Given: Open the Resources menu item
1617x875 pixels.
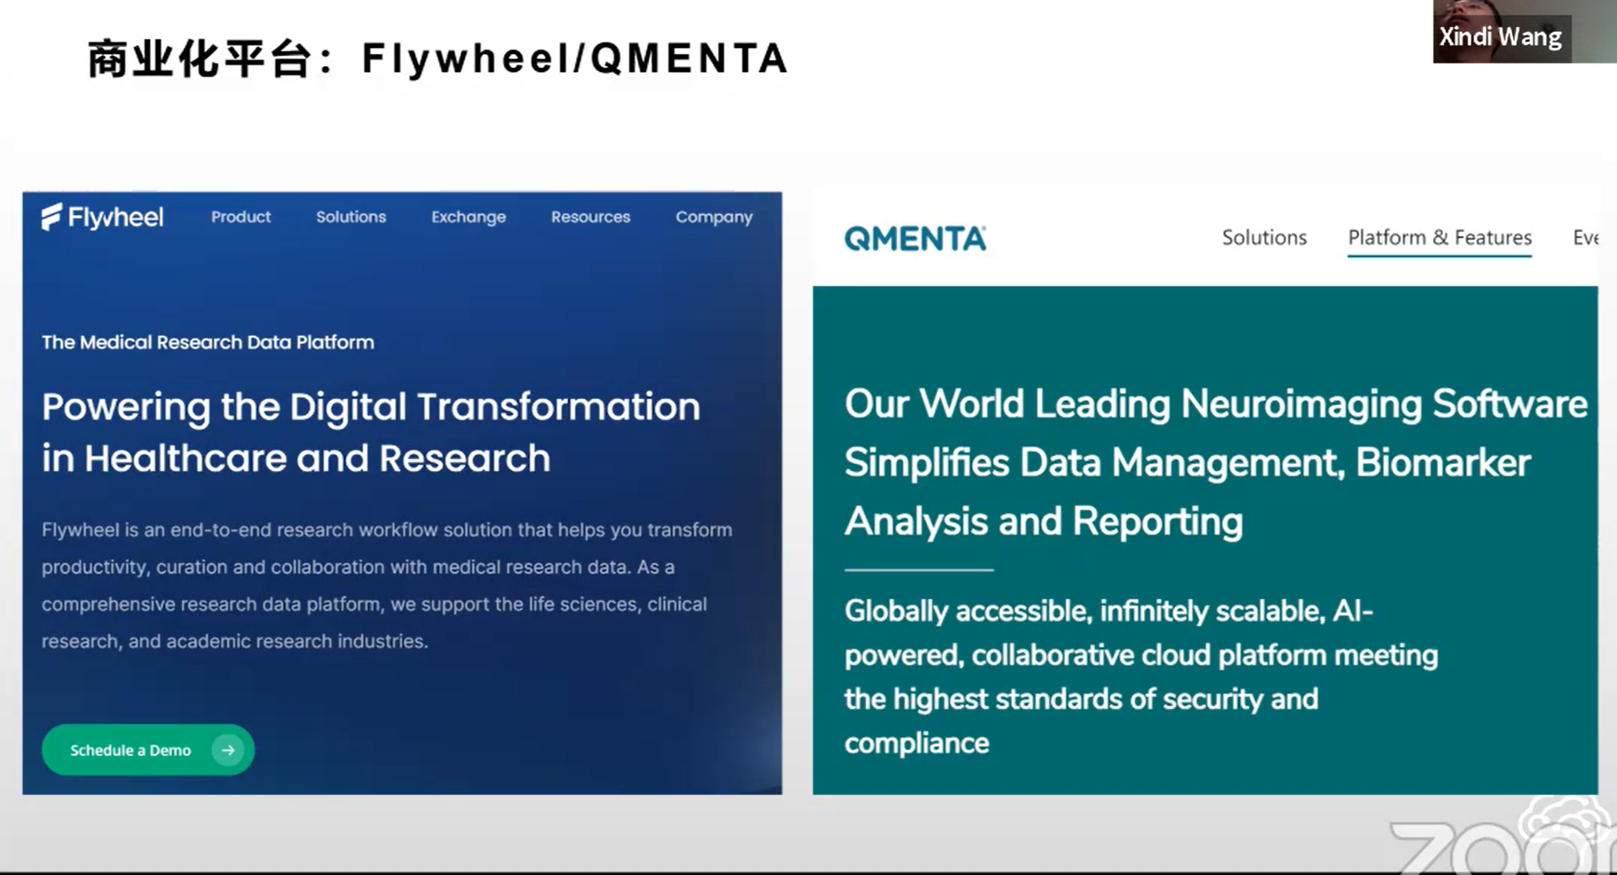Looking at the screenshot, I should (x=590, y=217).
